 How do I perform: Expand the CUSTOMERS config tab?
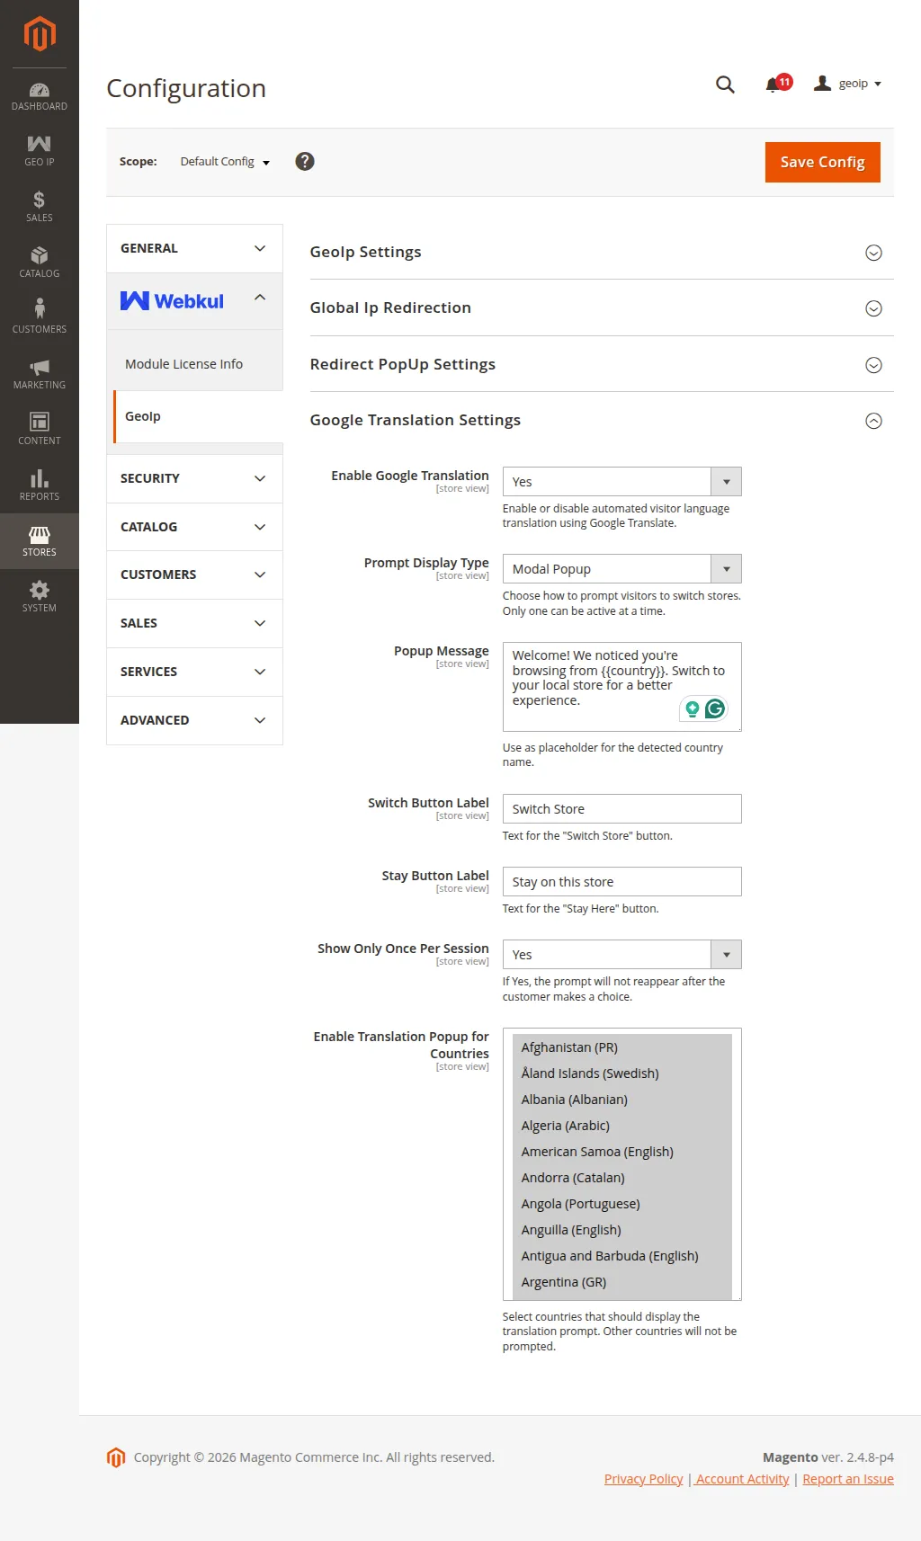194,575
